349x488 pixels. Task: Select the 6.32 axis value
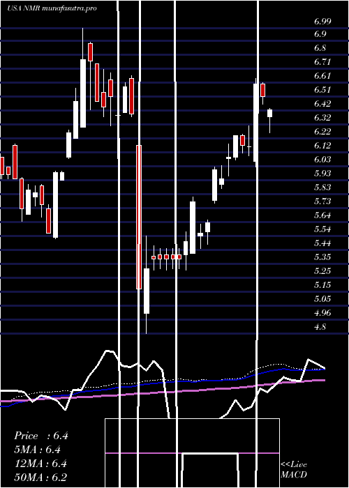tap(322, 118)
